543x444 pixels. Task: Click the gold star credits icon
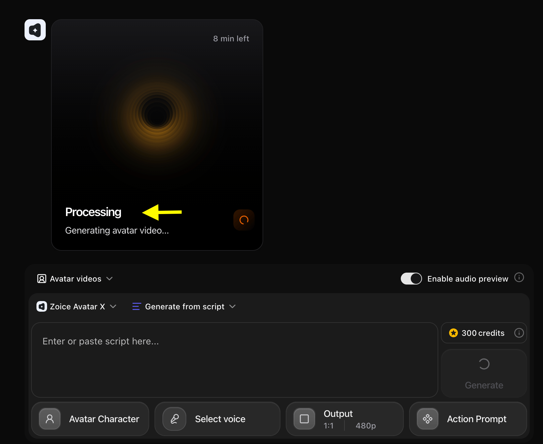click(x=453, y=333)
